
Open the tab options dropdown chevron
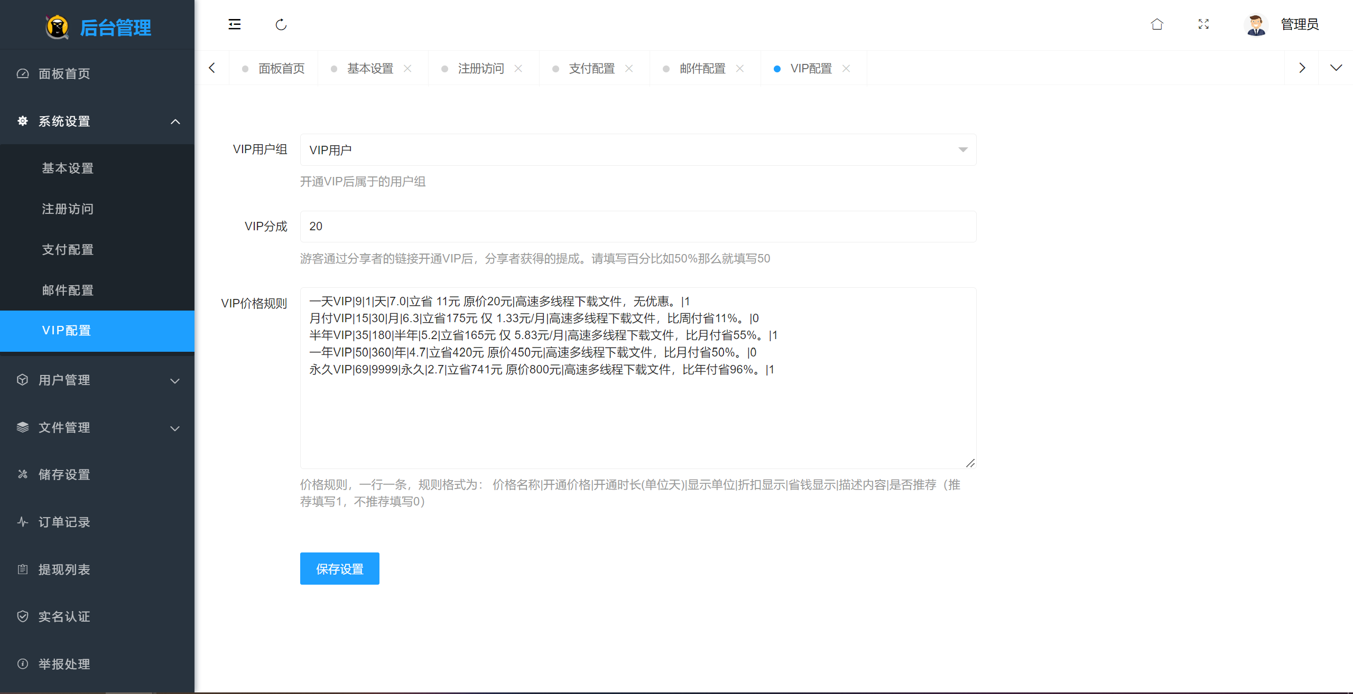click(1336, 68)
